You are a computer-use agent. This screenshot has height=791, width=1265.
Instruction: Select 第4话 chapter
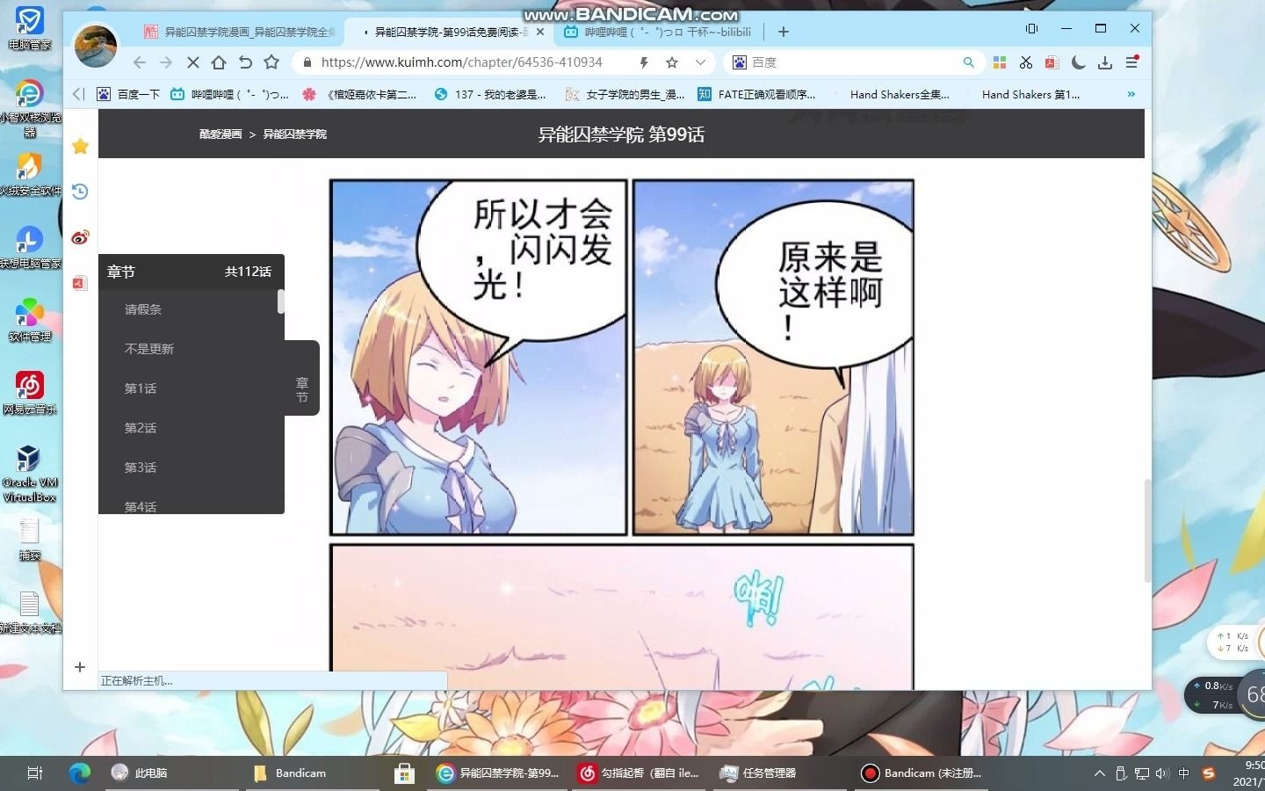(141, 506)
